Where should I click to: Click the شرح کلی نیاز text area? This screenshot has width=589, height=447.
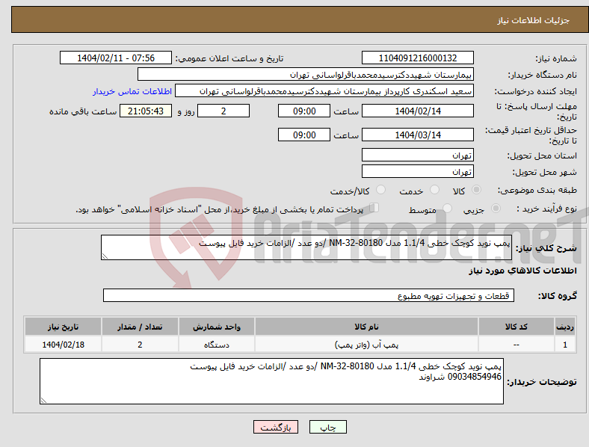pyautogui.click(x=306, y=247)
